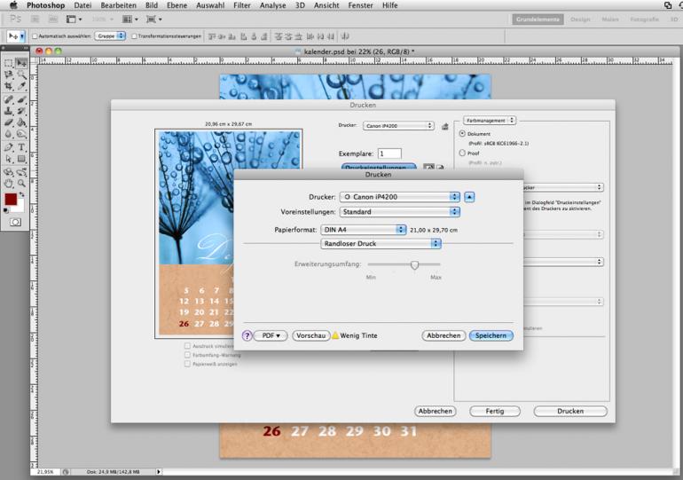Swap foreground and background colors
This screenshot has height=480, width=683.
22,194
